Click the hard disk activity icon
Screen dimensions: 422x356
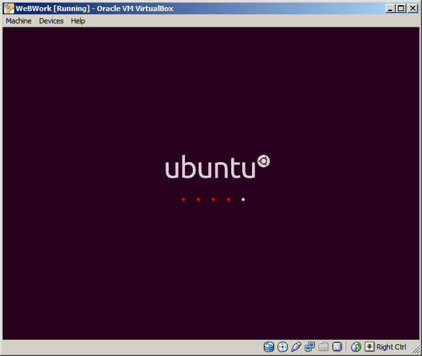point(269,347)
